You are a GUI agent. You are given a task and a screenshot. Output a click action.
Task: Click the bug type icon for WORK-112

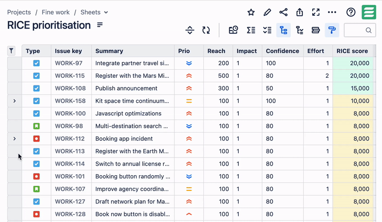(36, 138)
